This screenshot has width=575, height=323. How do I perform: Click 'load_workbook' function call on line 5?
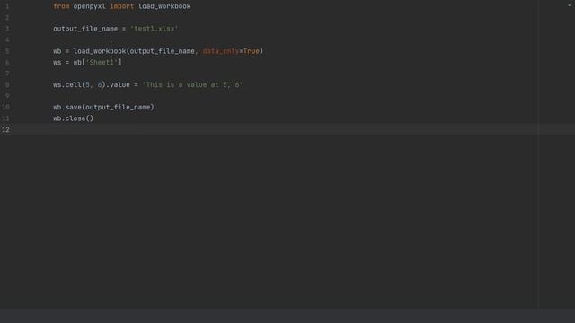pos(100,51)
